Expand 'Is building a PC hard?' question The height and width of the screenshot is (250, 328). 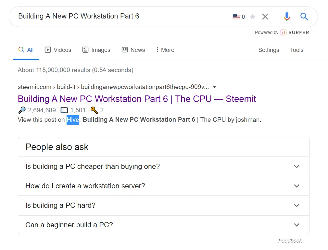[x=164, y=206]
